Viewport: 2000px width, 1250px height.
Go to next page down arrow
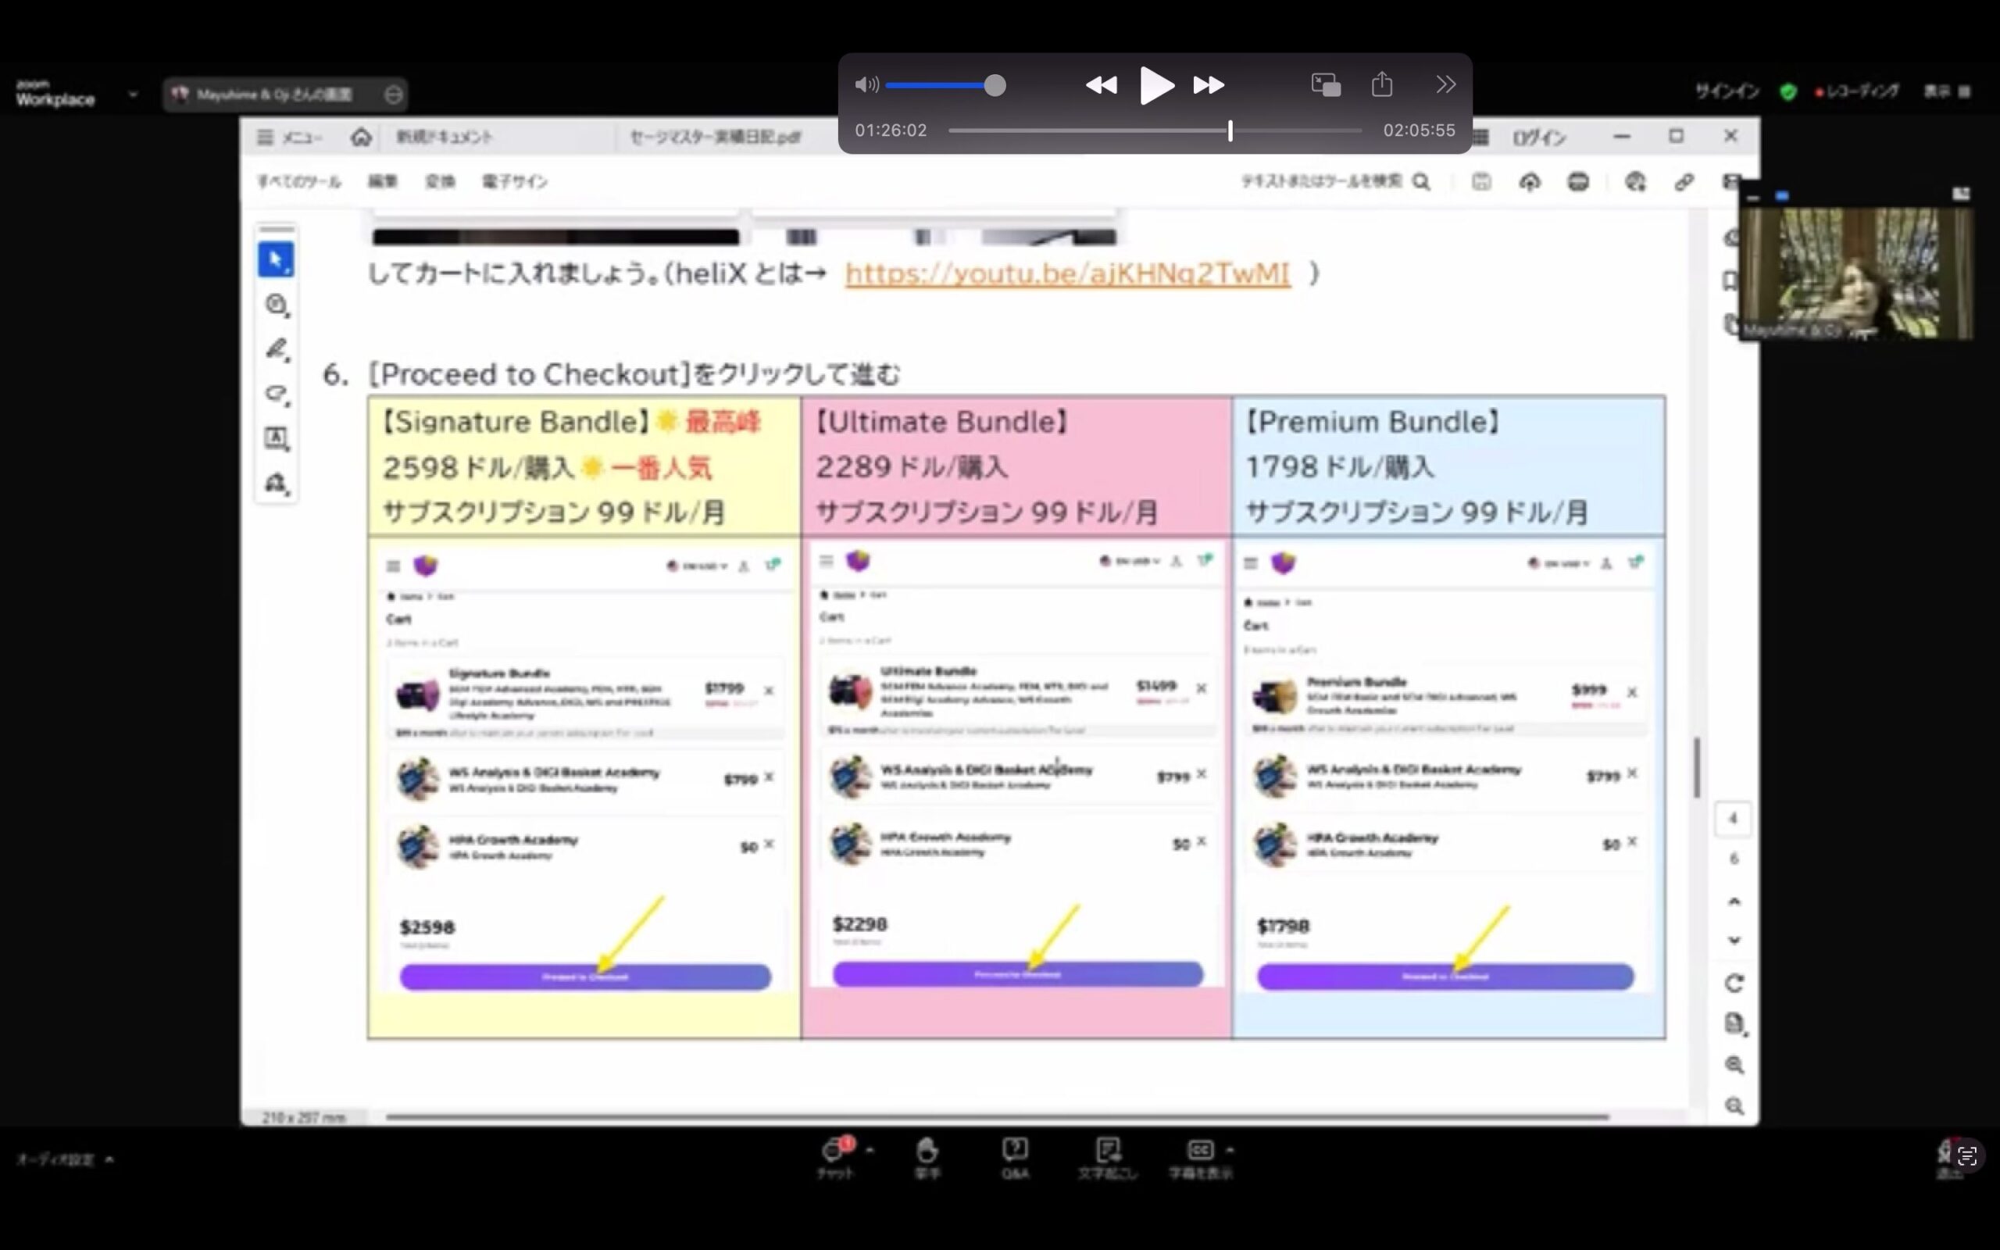(x=1734, y=941)
